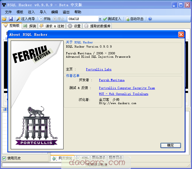The image size is (192, 169).
Task: Click the 开始 start button
Action: click(x=45, y=19)
